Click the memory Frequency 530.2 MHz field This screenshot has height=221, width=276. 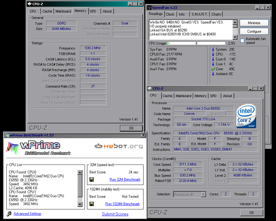(x=93, y=48)
